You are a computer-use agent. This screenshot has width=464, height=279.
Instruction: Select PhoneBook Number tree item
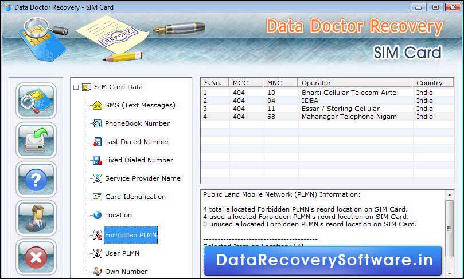click(137, 123)
